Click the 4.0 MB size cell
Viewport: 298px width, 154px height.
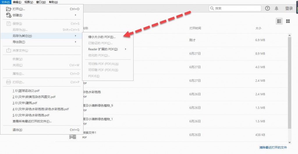coord(260,67)
